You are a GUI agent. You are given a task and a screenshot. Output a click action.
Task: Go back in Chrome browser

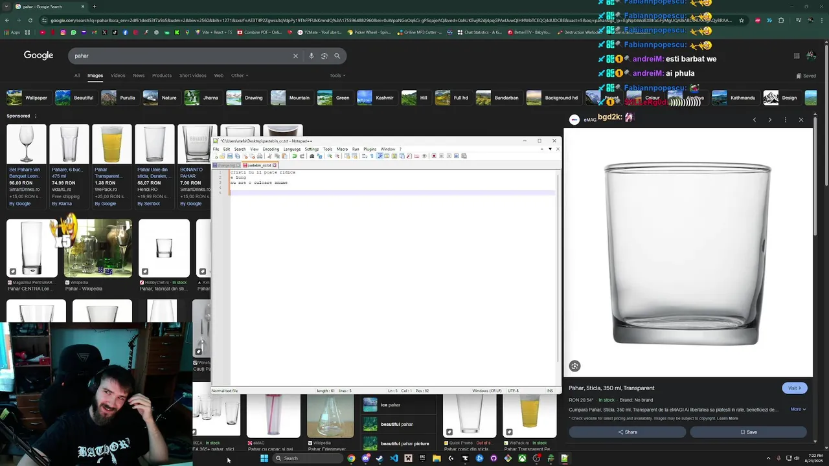coord(6,20)
